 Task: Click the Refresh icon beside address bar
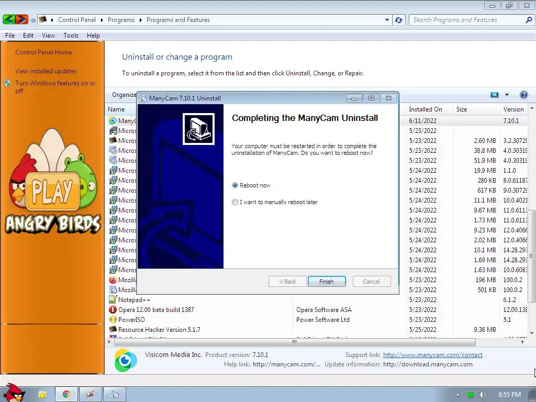pos(398,20)
